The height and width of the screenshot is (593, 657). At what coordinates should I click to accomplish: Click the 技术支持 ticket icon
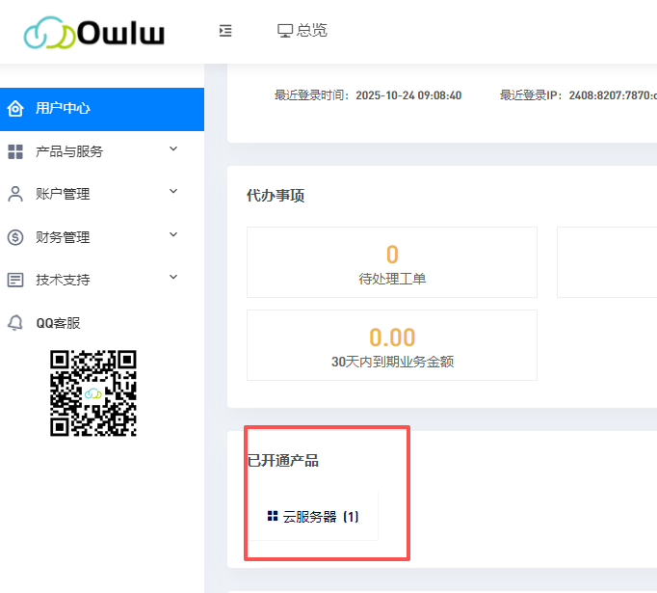pos(15,280)
